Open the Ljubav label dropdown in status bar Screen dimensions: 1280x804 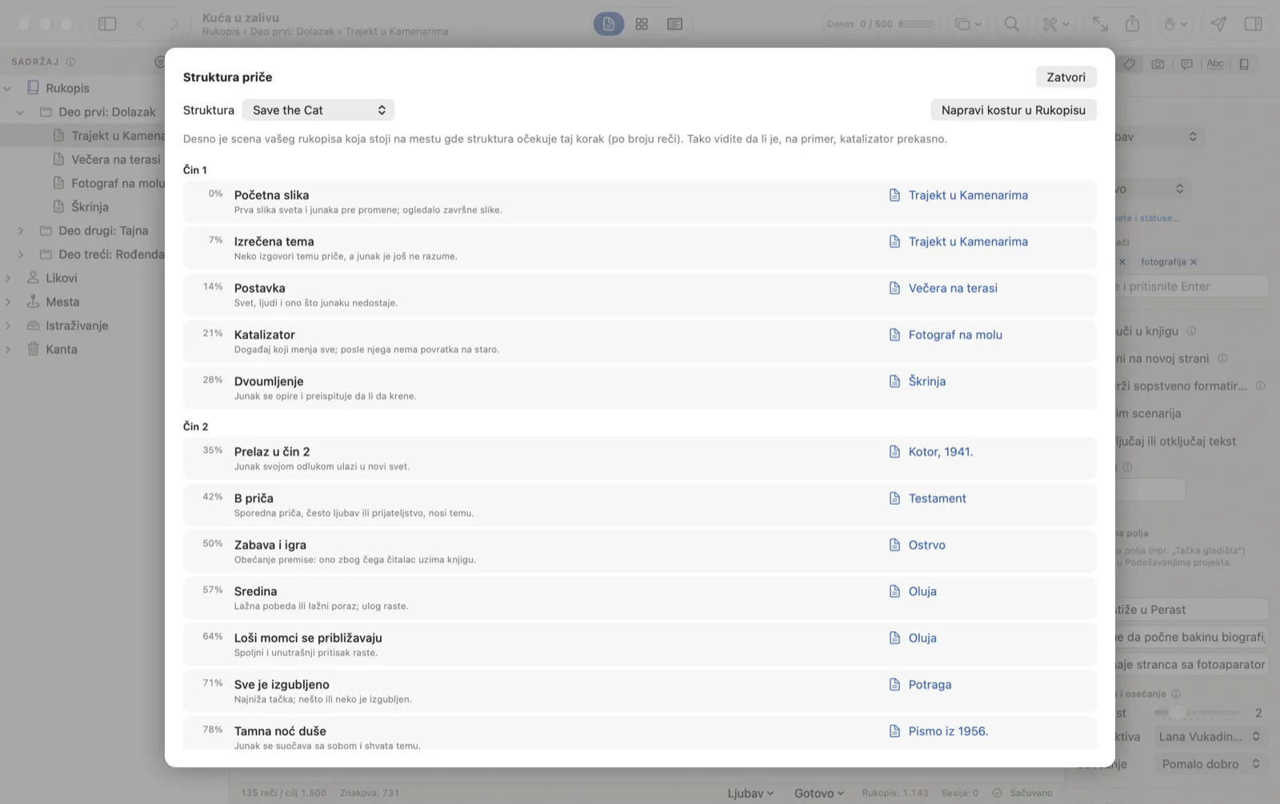click(x=750, y=793)
